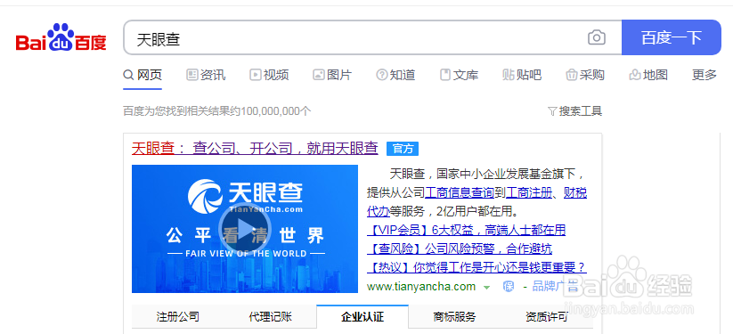This screenshot has height=334, width=733.
Task: Select the 网页 tab
Action: click(143, 75)
